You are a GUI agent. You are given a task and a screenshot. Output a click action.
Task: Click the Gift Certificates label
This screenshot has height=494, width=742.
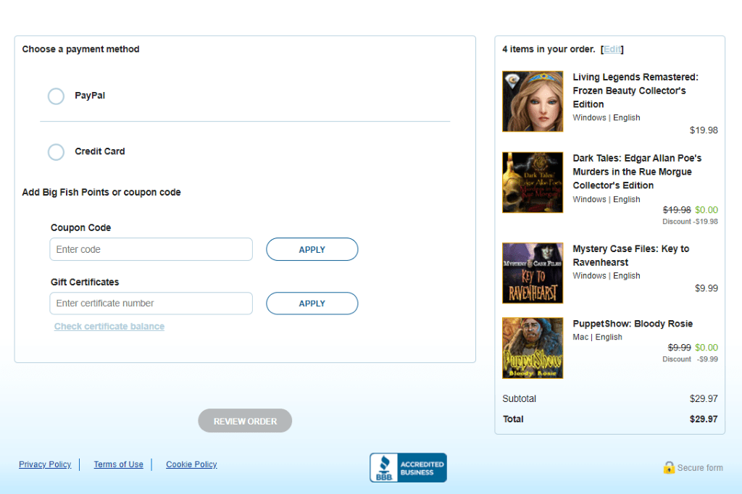click(x=85, y=282)
